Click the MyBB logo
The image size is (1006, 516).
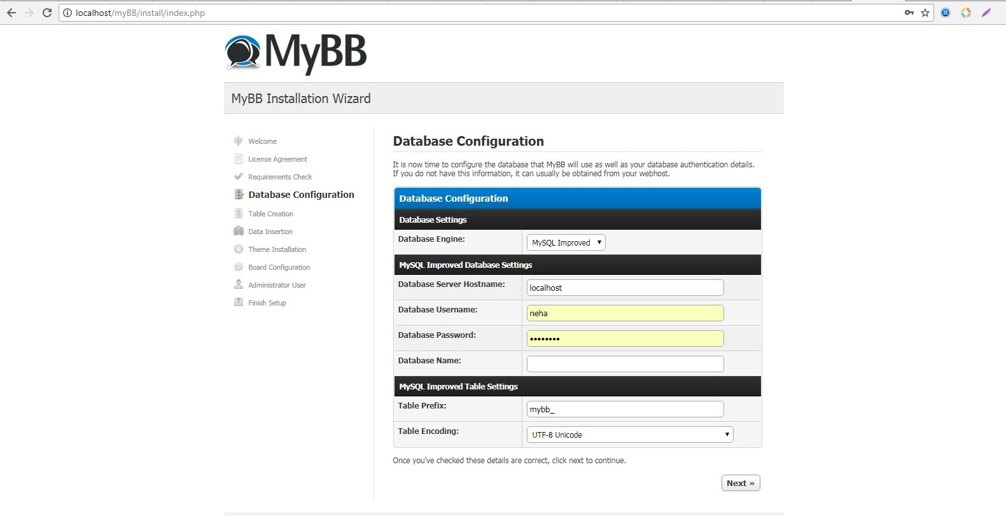pyautogui.click(x=297, y=53)
